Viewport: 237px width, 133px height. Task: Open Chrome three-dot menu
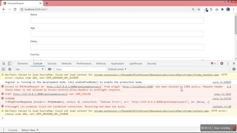(234, 9)
